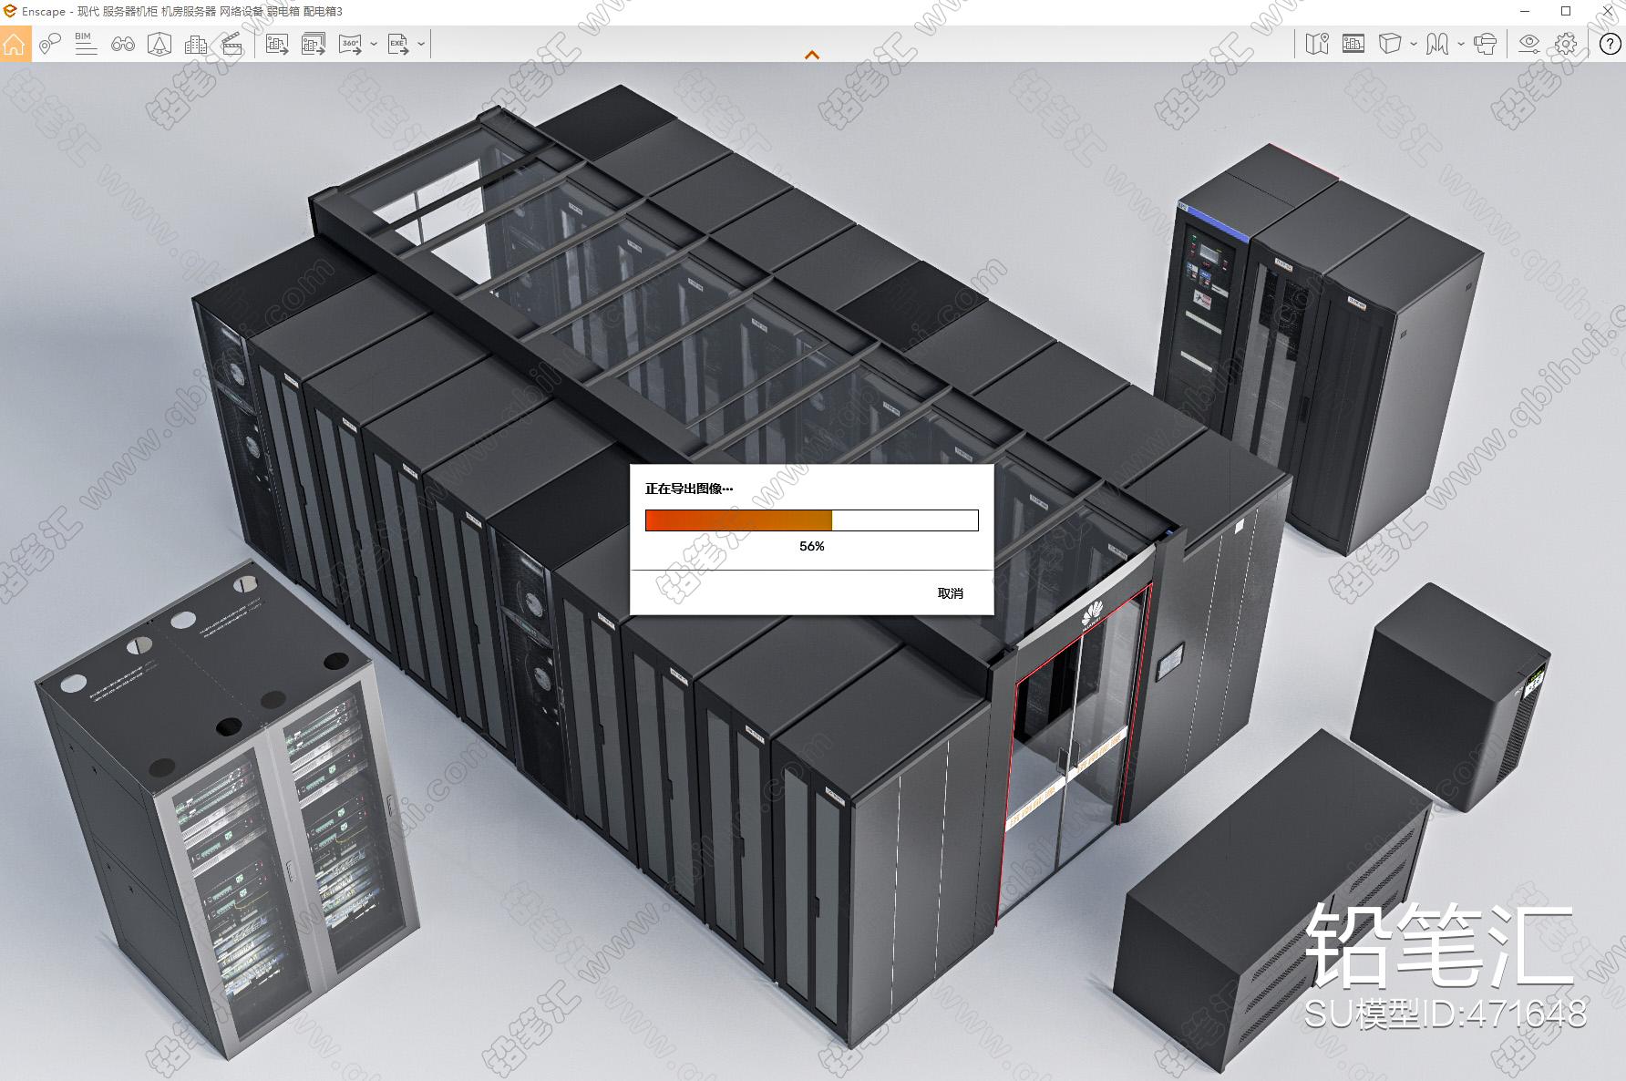This screenshot has width=1626, height=1081.
Task: Open the video editor clapperboard icon
Action: (x=232, y=44)
